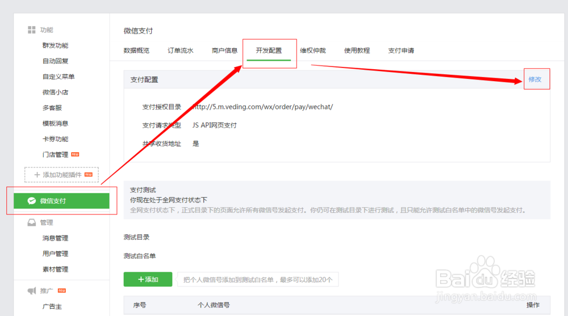Click the green +添加 button
Viewport: 568px width, 316px height.
tap(148, 280)
